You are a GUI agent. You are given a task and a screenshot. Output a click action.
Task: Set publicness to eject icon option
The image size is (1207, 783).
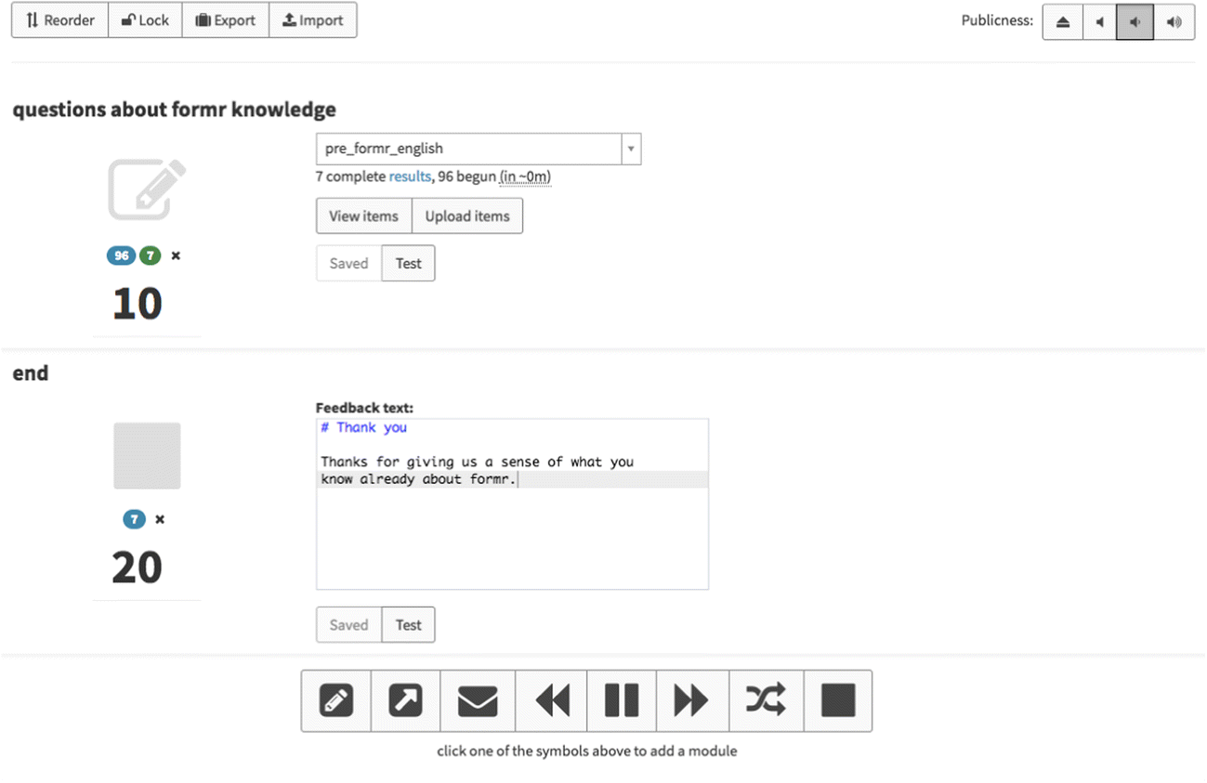pyautogui.click(x=1062, y=22)
